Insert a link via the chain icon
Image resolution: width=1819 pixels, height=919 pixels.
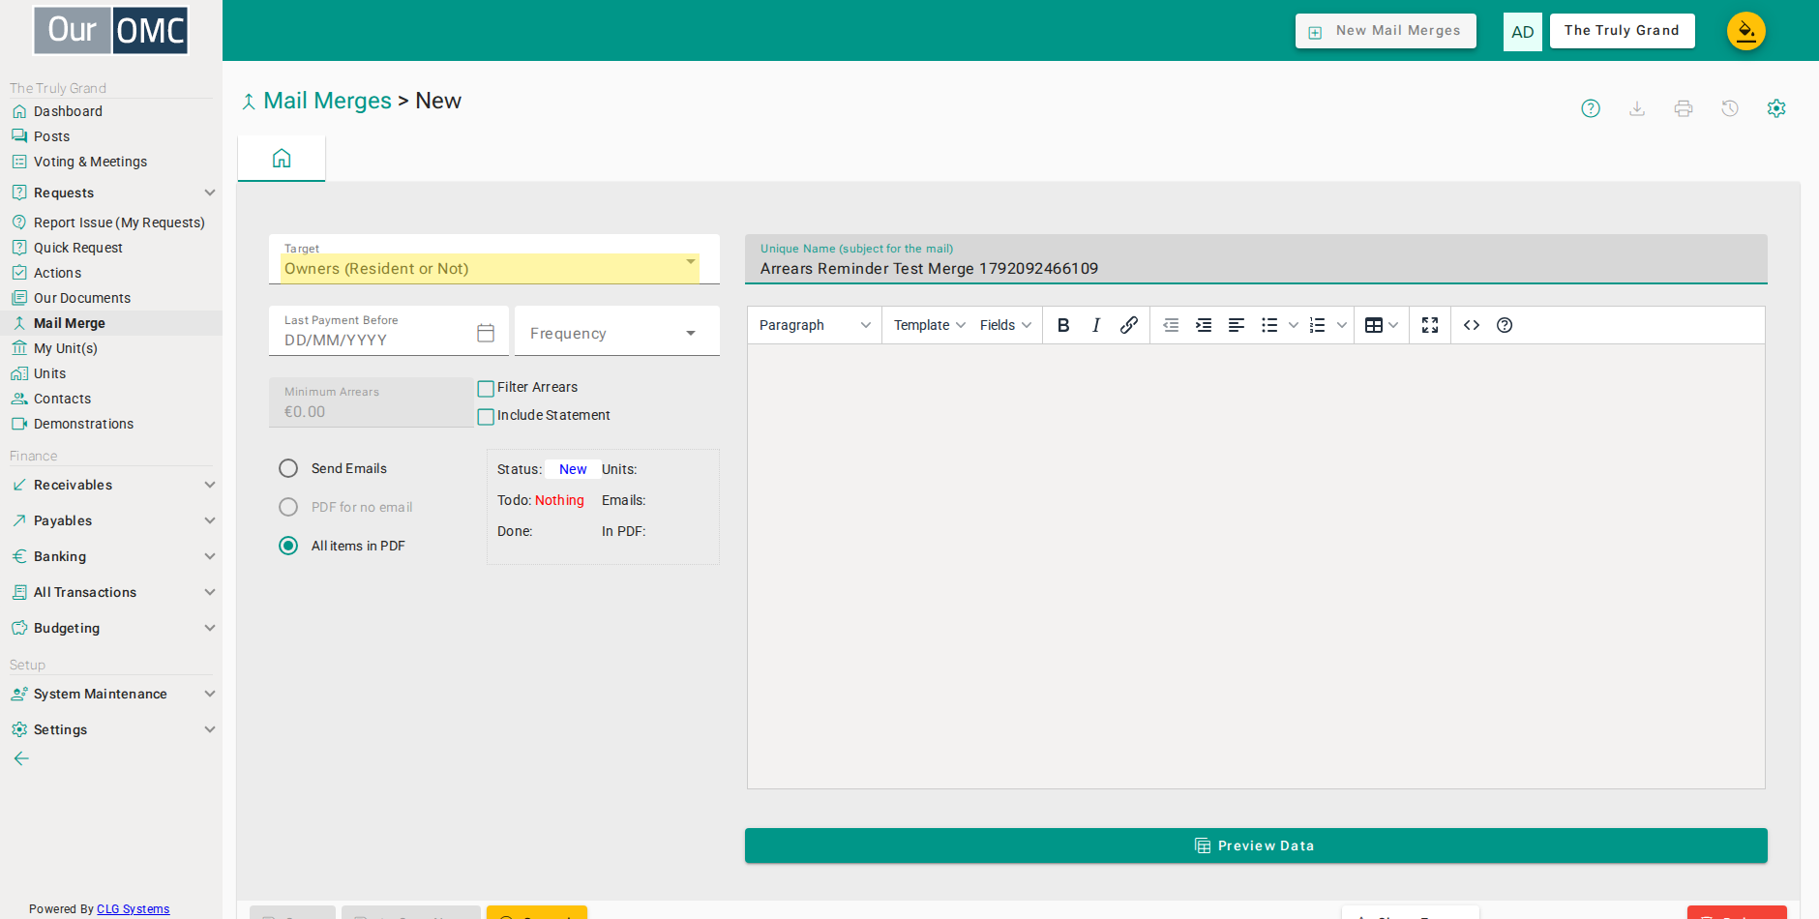[x=1129, y=325]
